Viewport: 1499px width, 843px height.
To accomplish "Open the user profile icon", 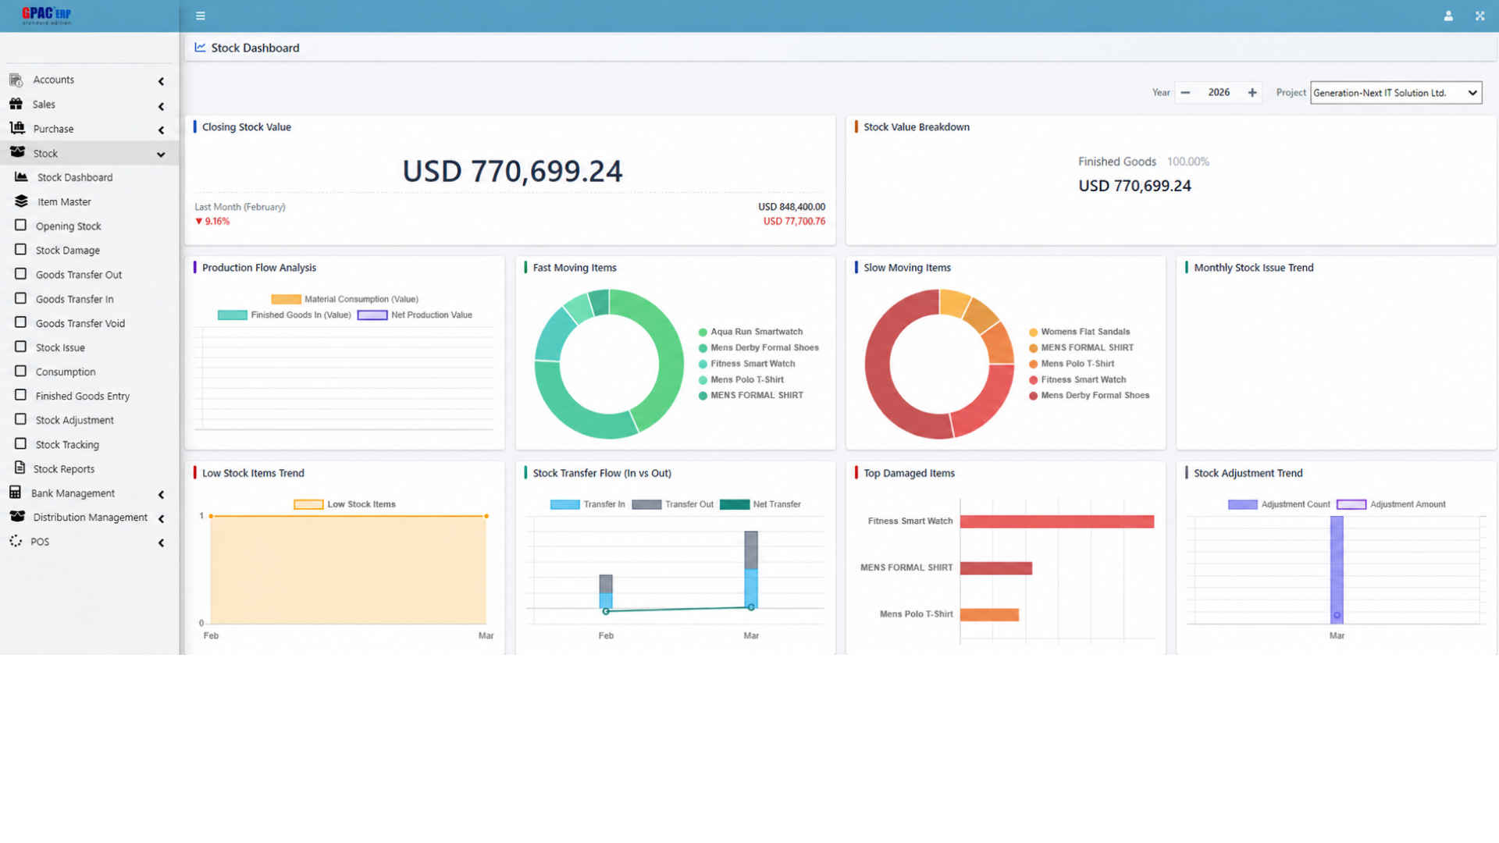I will coord(1448,16).
